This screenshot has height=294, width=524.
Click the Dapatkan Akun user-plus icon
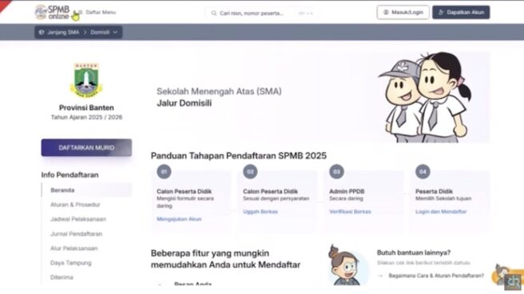[441, 12]
